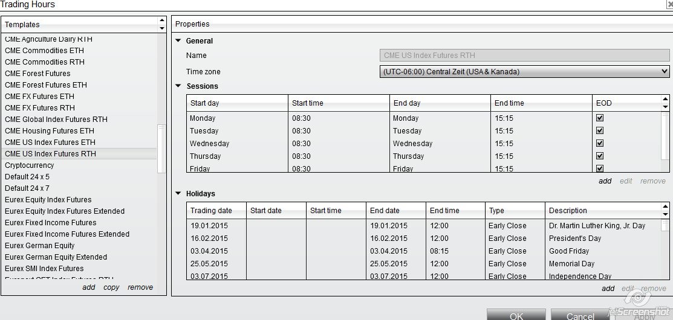This screenshot has width=673, height=320.
Task: Remove the selected session
Action: coord(653,181)
